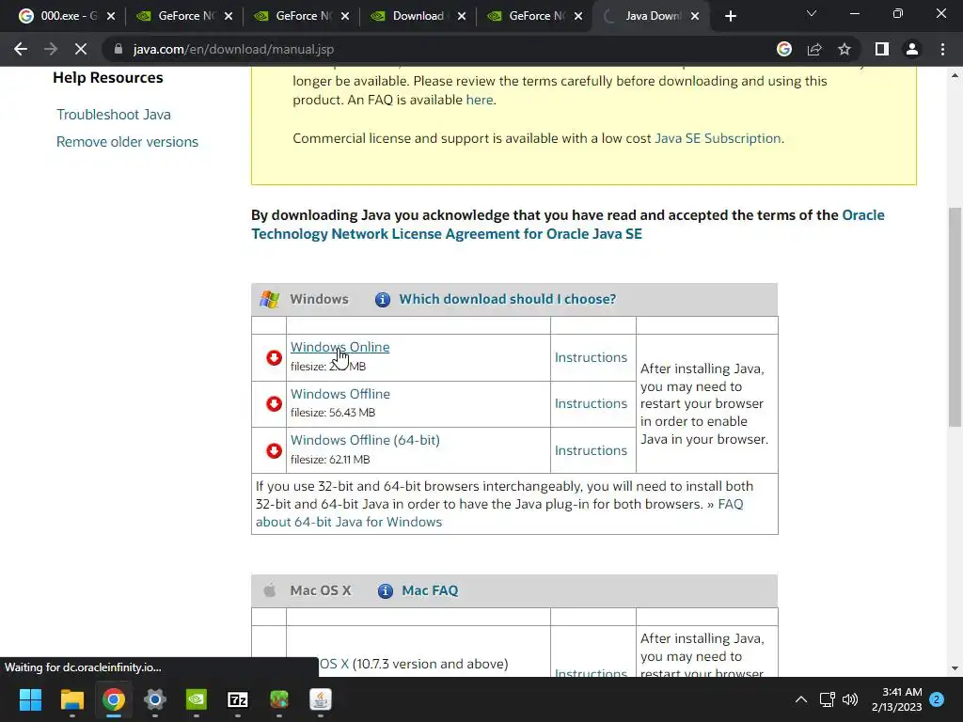The image size is (963, 722).
Task: Close the 000.exe tab
Action: tap(111, 16)
